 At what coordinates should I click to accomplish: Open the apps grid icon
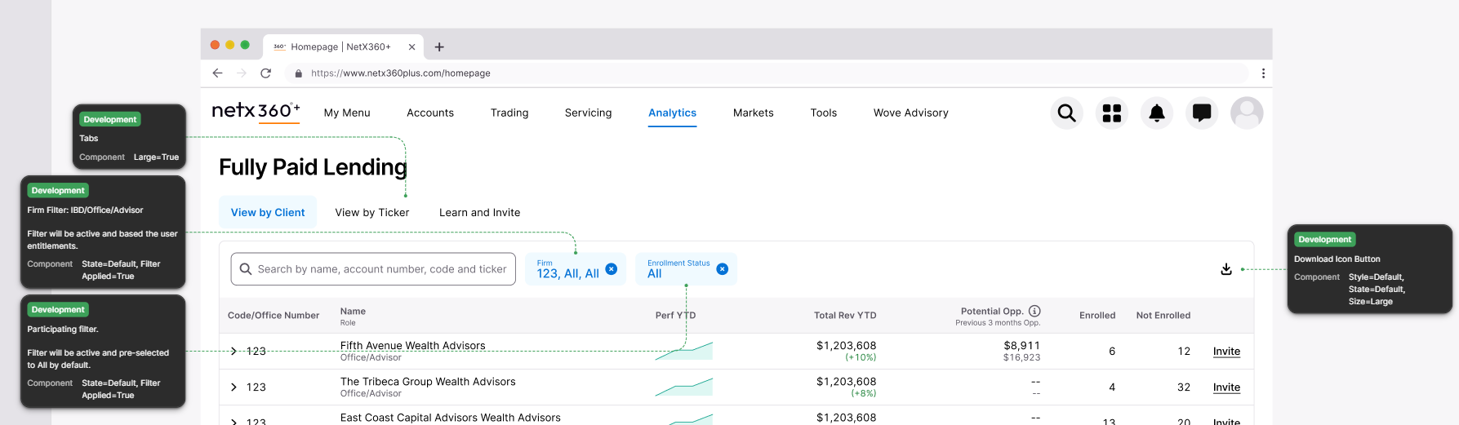click(1111, 113)
